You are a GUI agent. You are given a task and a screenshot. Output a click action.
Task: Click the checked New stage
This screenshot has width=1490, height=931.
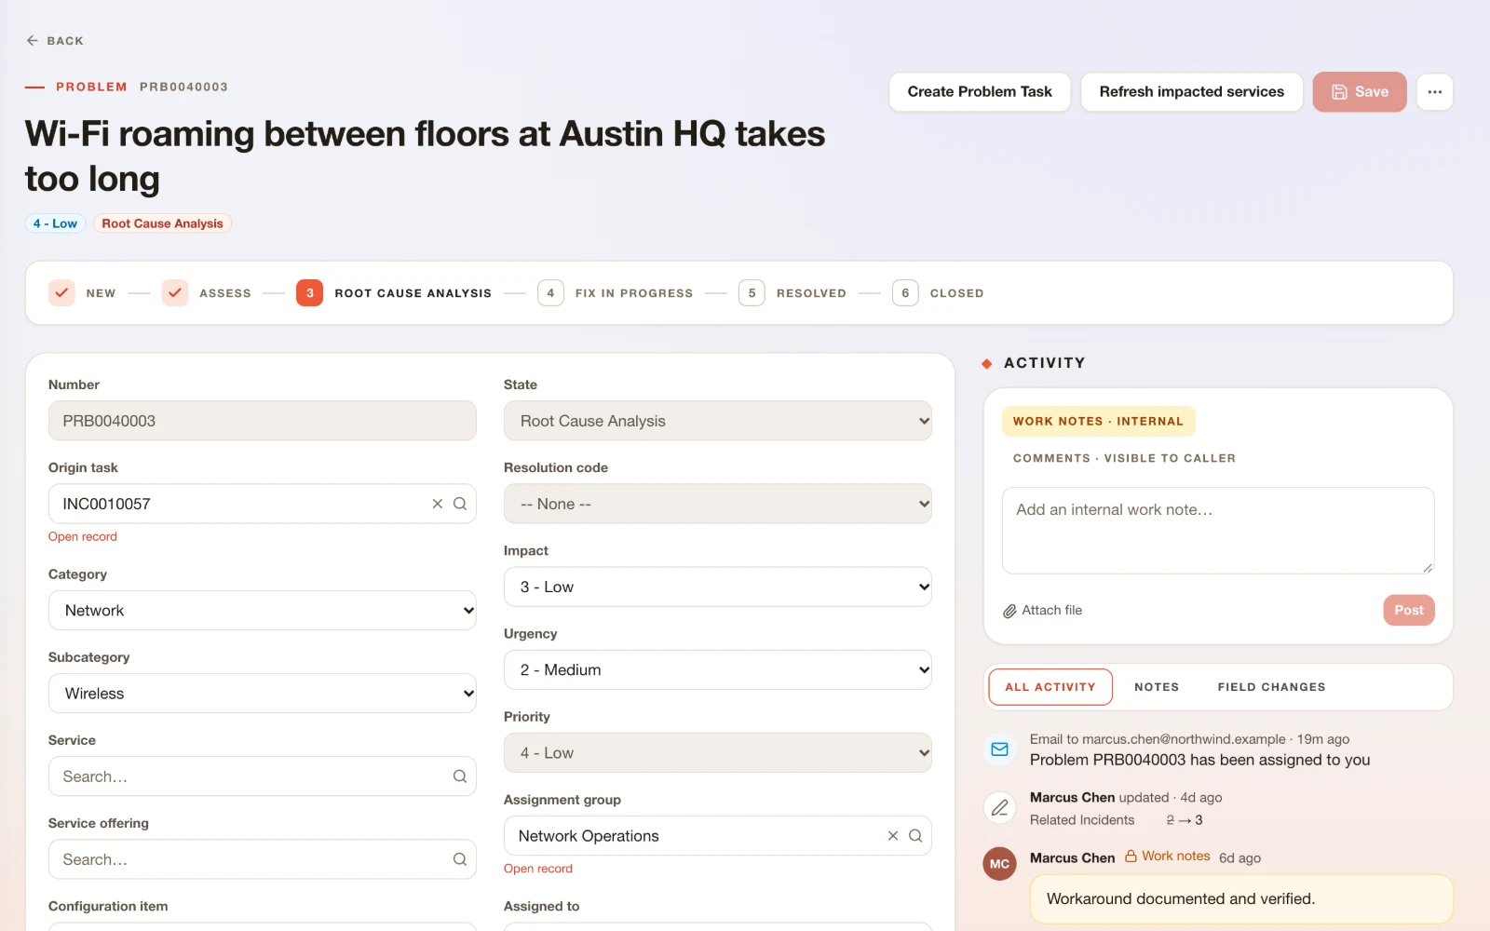click(x=82, y=293)
